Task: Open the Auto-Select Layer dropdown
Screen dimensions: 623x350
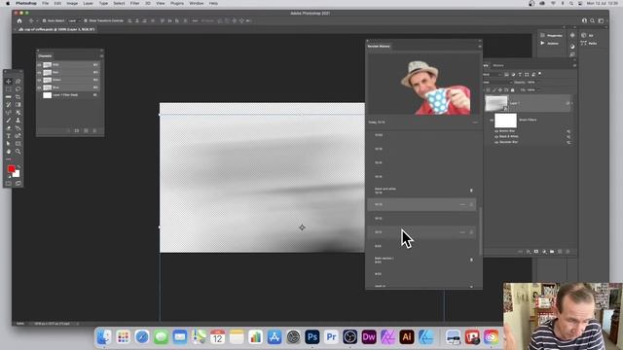Action: click(74, 20)
